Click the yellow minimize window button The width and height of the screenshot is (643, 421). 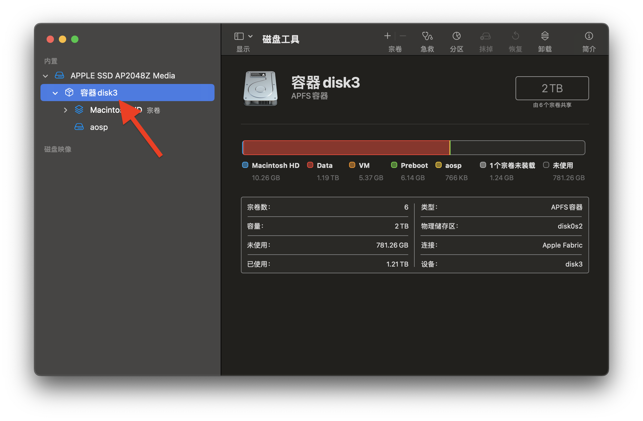[x=63, y=39]
